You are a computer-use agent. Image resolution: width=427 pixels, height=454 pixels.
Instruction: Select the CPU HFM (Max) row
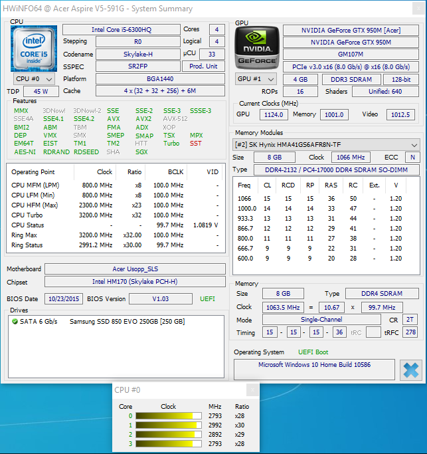[x=116, y=205]
